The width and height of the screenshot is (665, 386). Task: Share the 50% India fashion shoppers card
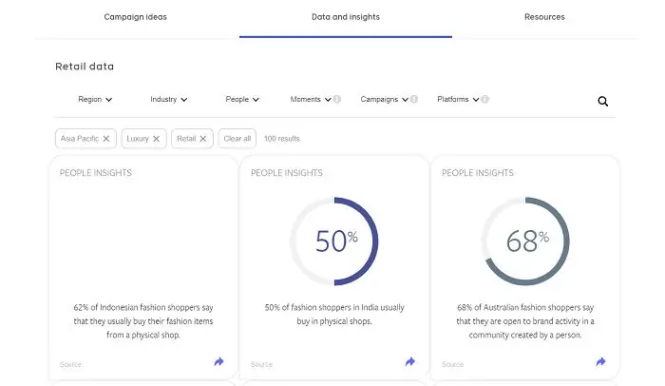(409, 362)
